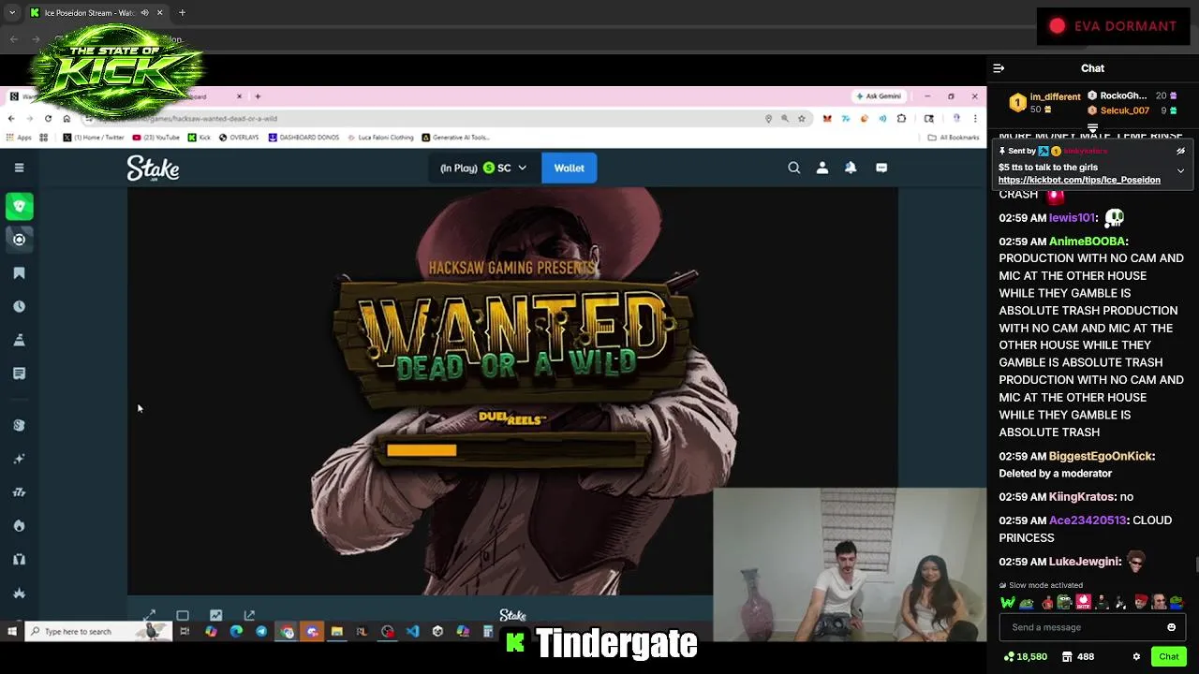Open the Stake hamburger menu
1199x674 pixels.
click(19, 168)
